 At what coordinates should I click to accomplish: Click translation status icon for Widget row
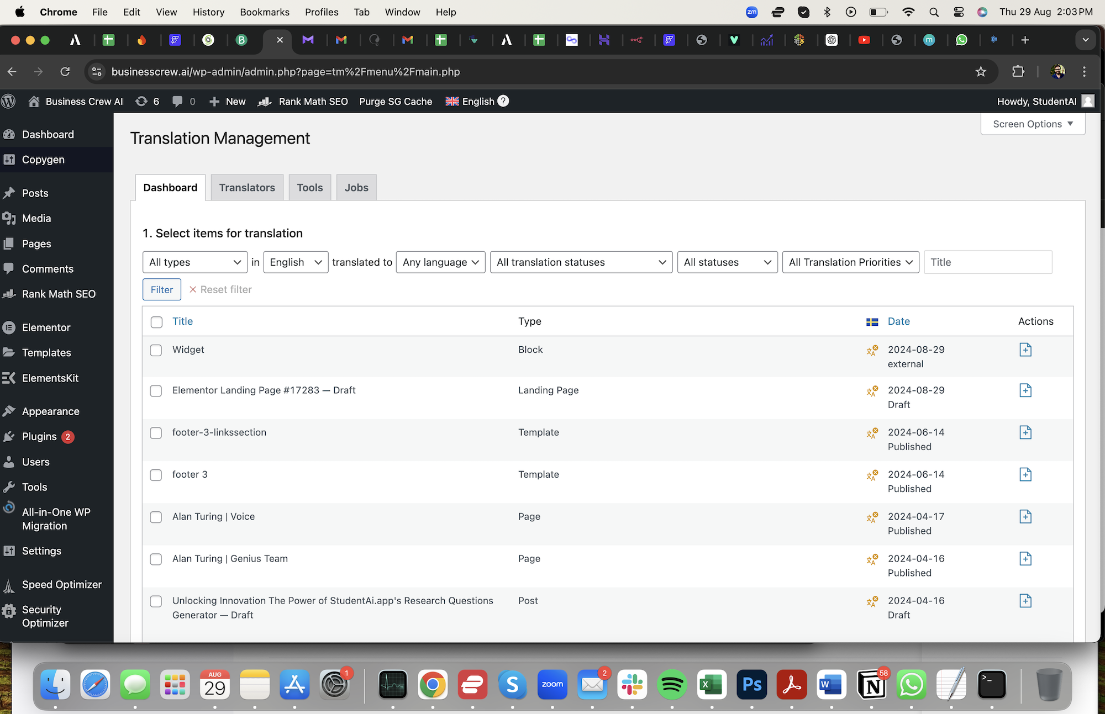(x=872, y=350)
